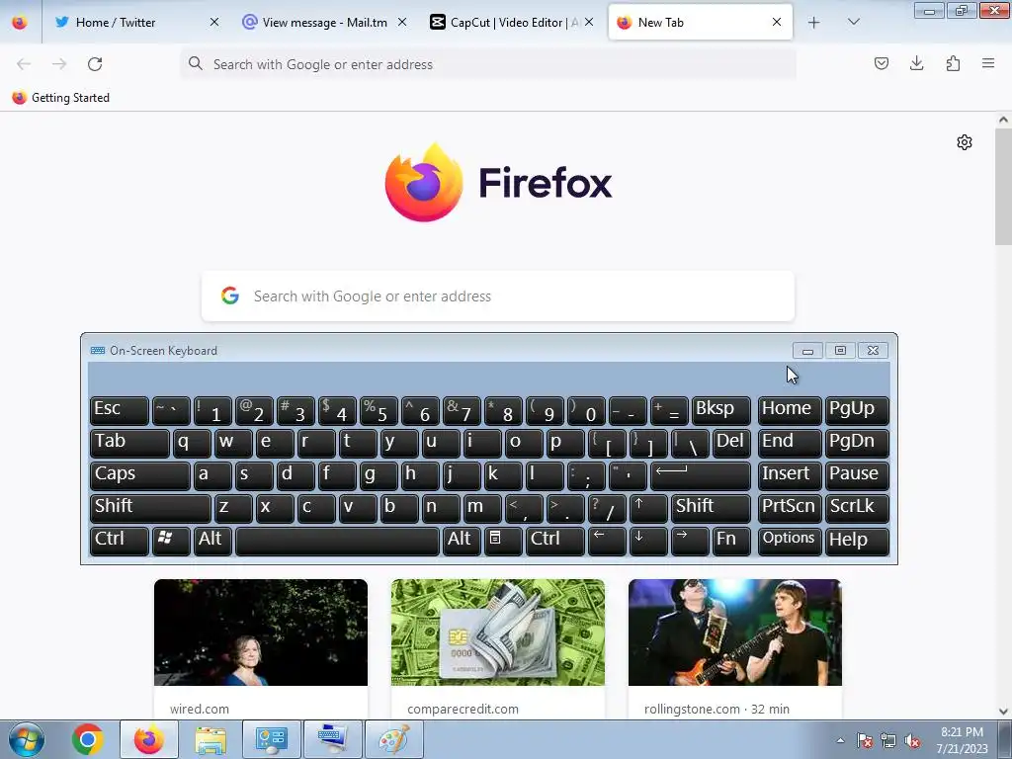
Task: Click the context menu key on the keyboard
Action: click(503, 541)
